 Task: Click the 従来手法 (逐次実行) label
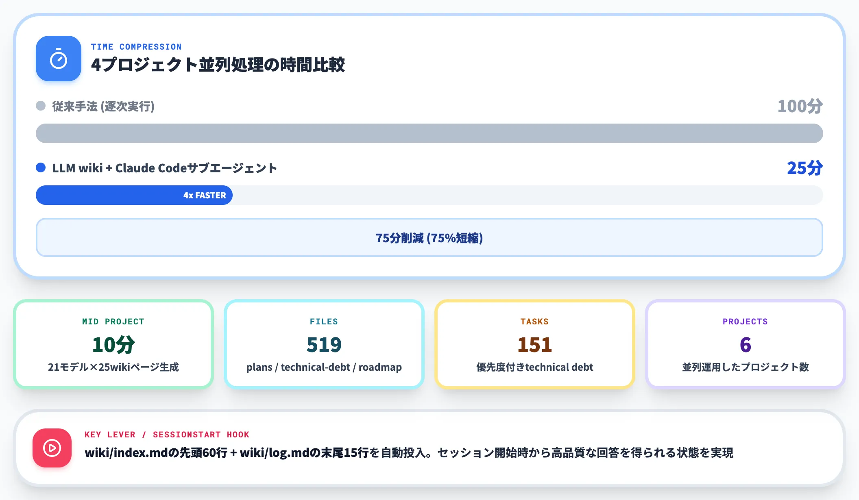[x=103, y=106]
